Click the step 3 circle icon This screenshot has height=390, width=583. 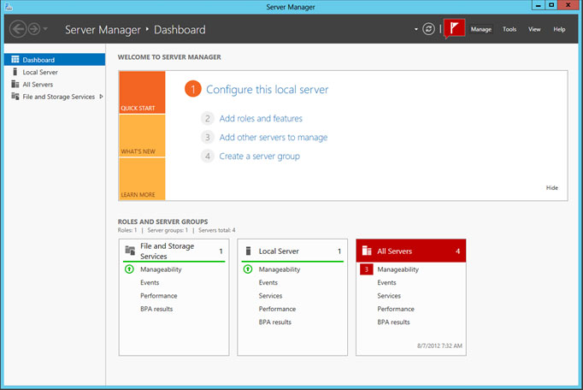(x=208, y=138)
